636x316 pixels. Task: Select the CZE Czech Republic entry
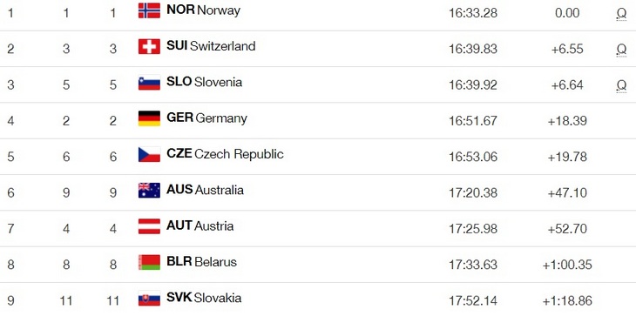(225, 154)
